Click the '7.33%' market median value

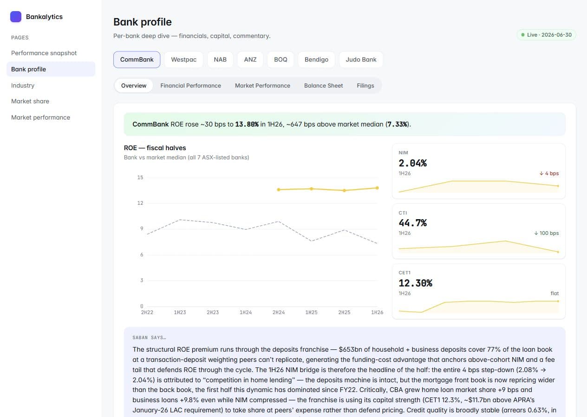coord(398,124)
